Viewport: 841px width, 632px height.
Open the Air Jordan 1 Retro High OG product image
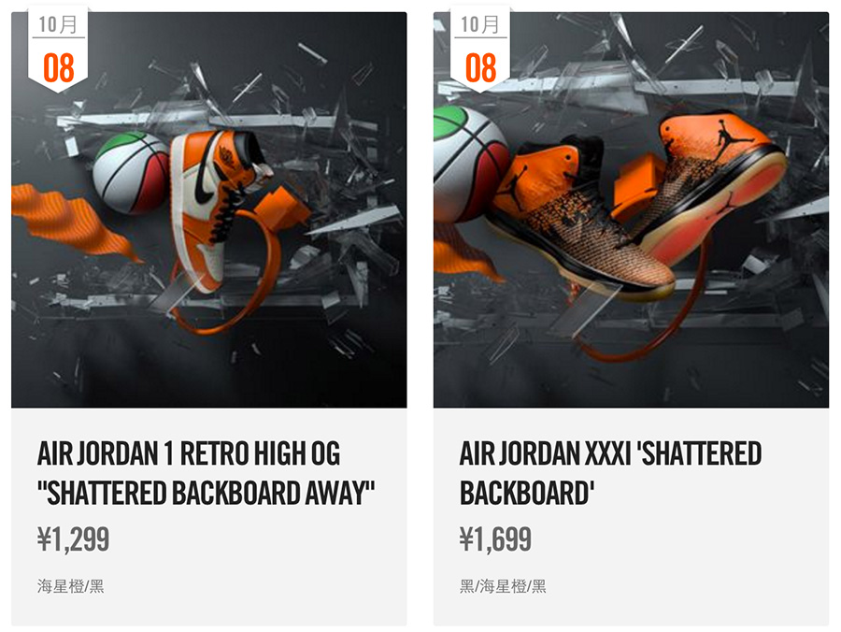point(208,209)
